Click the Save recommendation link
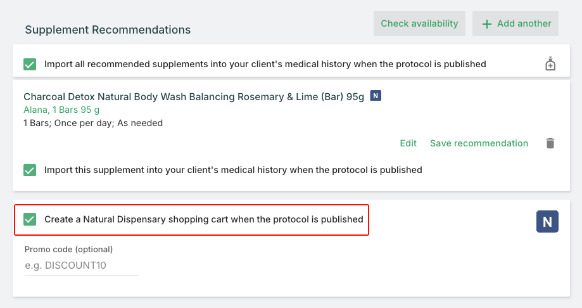Image resolution: width=582 pixels, height=308 pixels. (479, 143)
